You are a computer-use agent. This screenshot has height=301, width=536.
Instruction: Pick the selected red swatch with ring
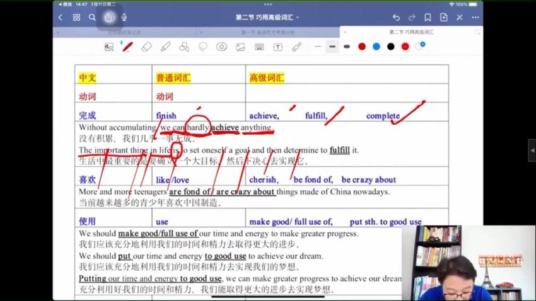[405, 47]
